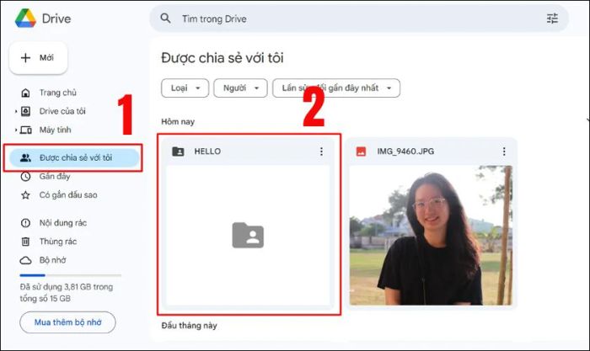Open Gần đây in sidebar
The height and width of the screenshot is (351, 590).
[55, 176]
